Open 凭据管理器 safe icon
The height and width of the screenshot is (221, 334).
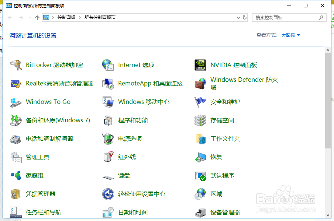[16, 194]
